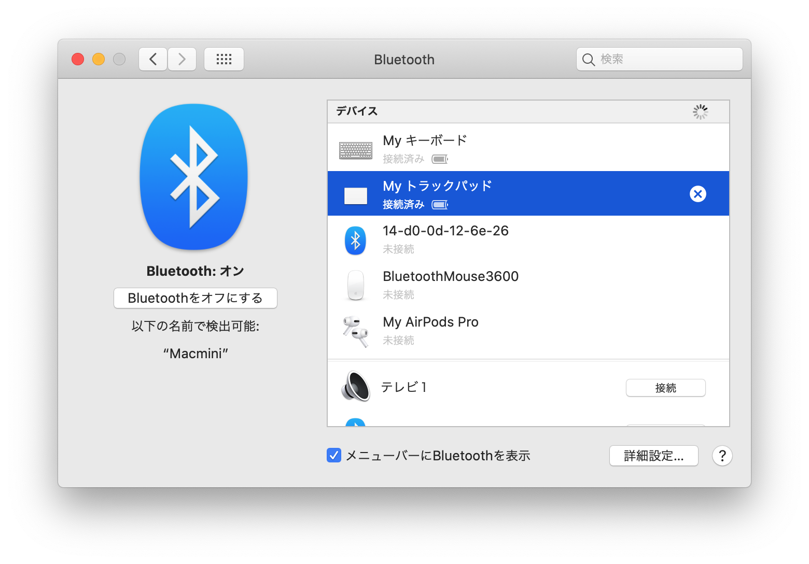The width and height of the screenshot is (809, 564).
Task: Open 詳細設定... advanced settings
Action: click(654, 456)
